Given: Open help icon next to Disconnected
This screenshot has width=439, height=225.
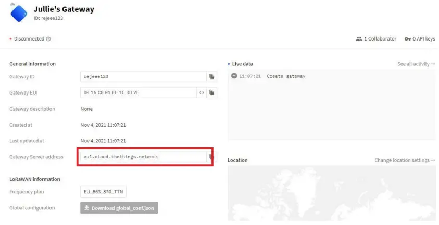Looking at the screenshot, I should [48, 39].
